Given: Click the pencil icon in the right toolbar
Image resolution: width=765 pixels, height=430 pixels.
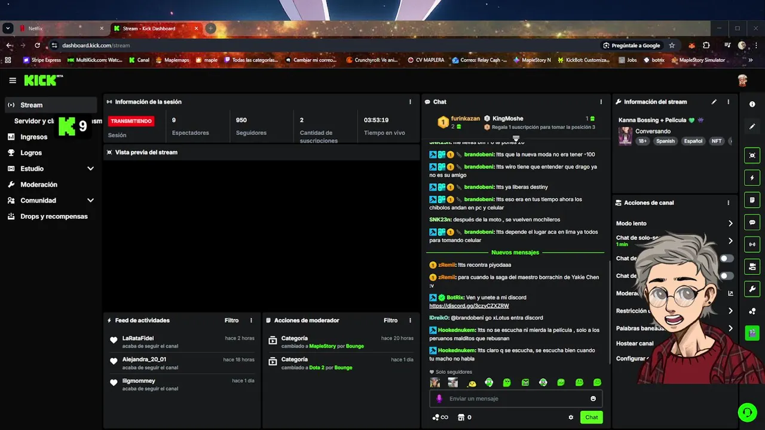Looking at the screenshot, I should pyautogui.click(x=752, y=127).
